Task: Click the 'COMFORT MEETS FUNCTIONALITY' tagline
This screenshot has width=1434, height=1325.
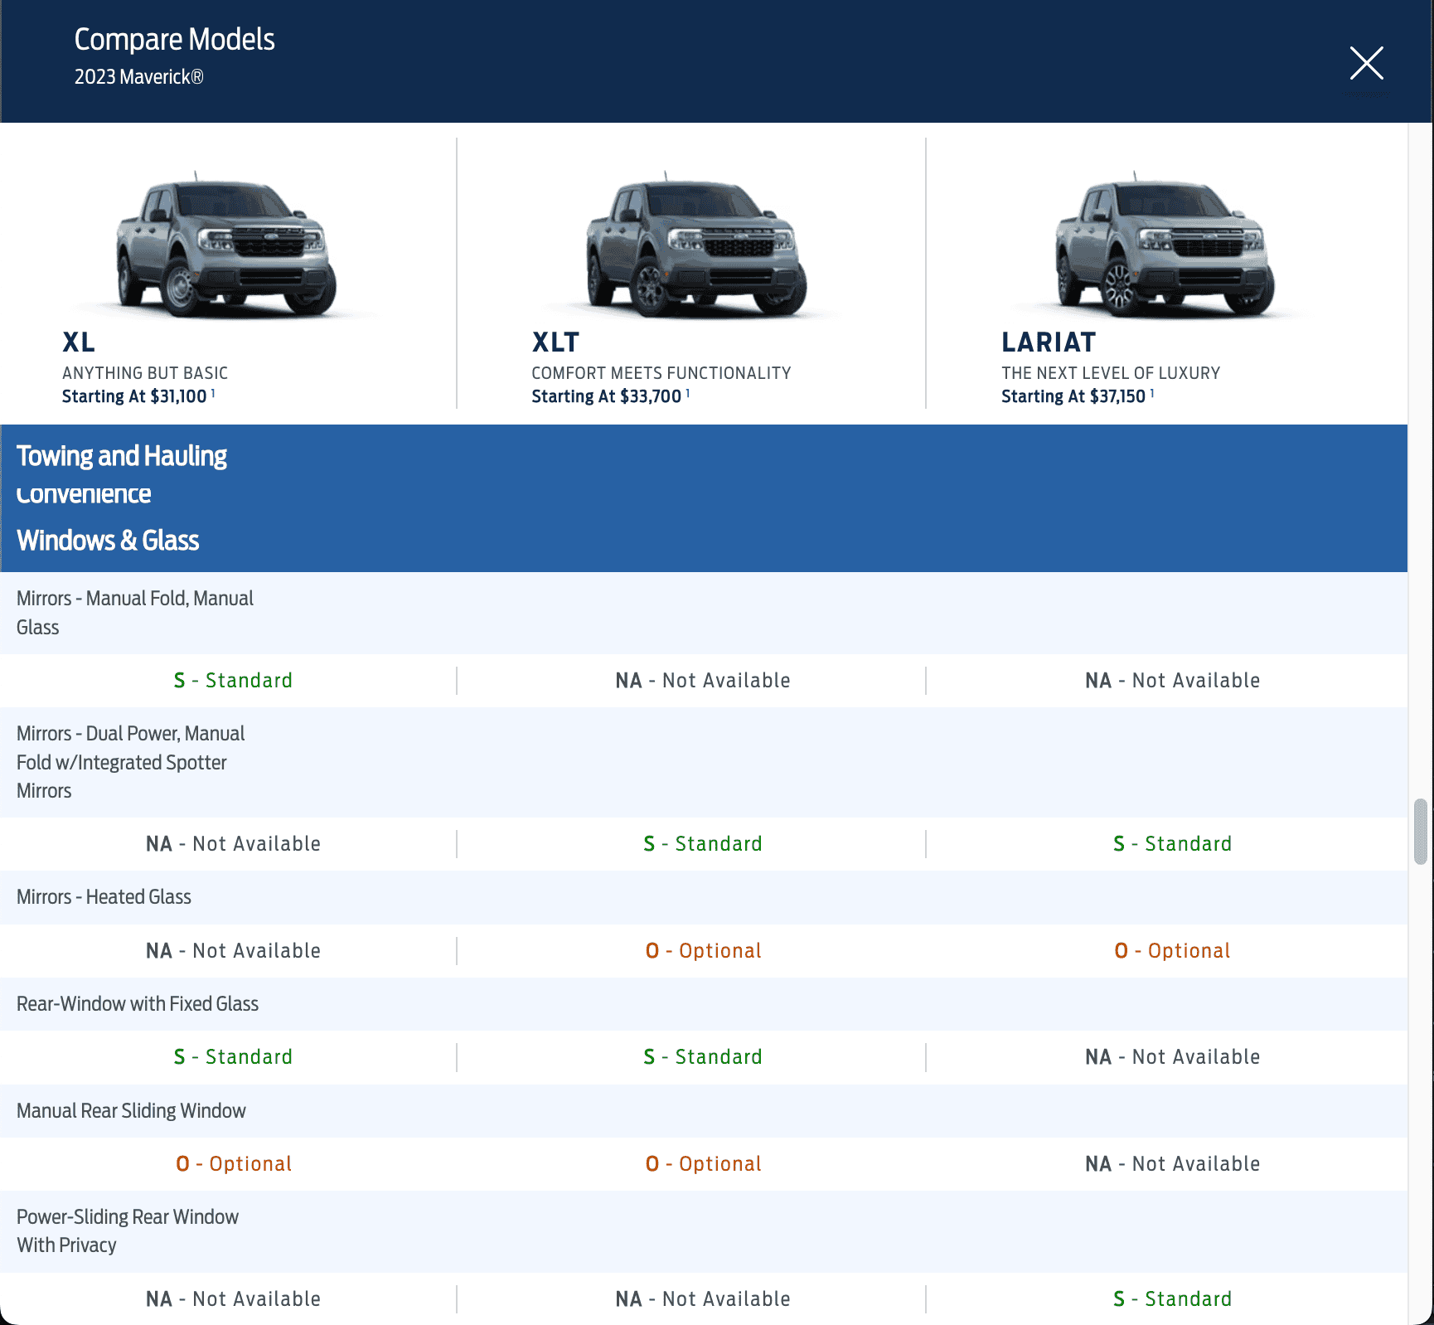Action: (661, 373)
